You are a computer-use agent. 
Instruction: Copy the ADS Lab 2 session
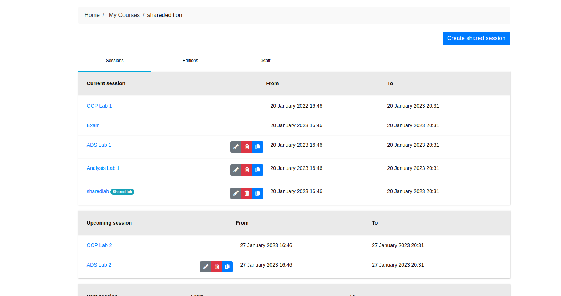coord(227,267)
